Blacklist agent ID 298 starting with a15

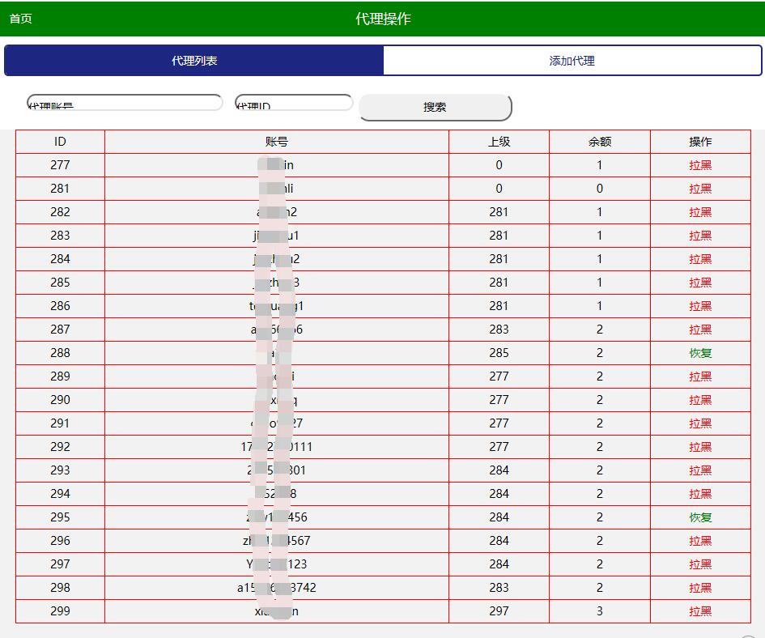(x=699, y=588)
